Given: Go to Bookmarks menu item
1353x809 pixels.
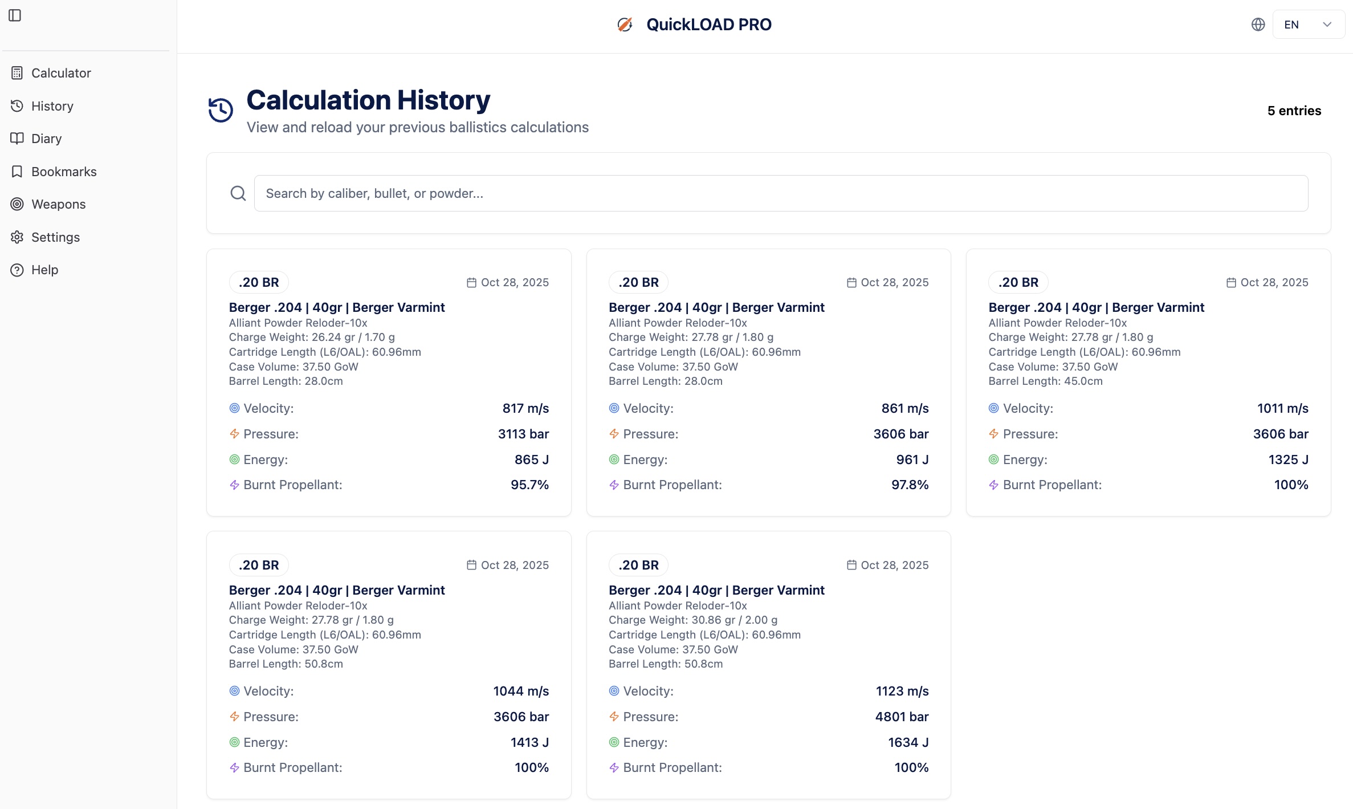Looking at the screenshot, I should tap(64, 172).
